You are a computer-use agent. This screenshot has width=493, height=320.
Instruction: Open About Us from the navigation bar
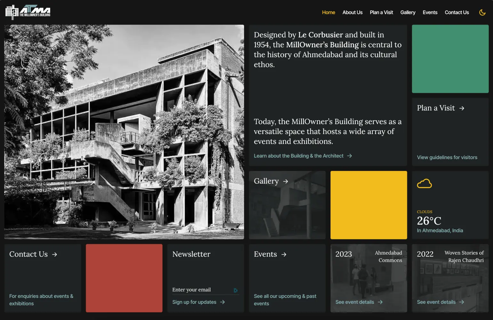click(x=352, y=12)
